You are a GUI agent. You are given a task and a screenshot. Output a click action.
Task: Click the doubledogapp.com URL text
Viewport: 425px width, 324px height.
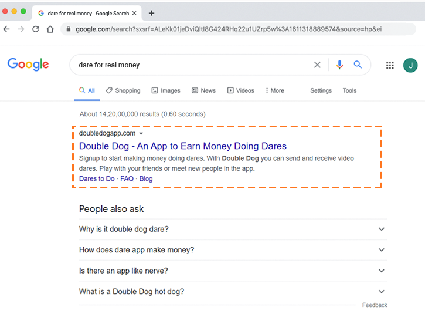(107, 133)
